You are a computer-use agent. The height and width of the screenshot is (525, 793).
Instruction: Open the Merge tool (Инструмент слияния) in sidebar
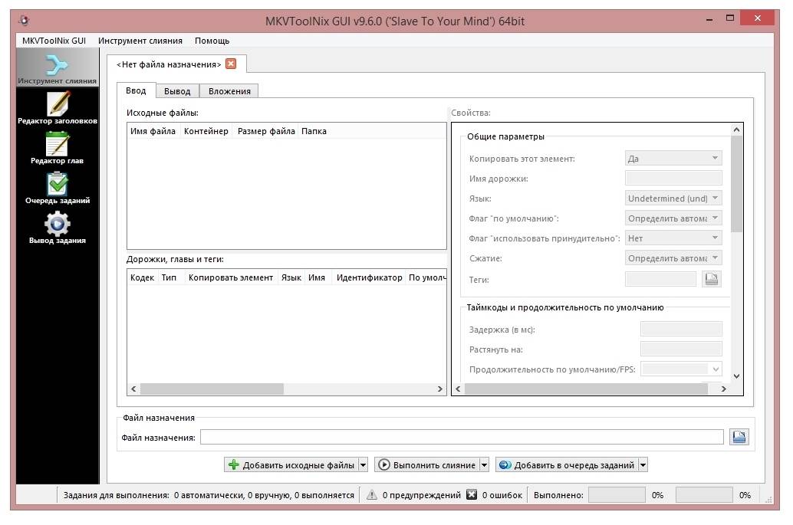coord(58,67)
